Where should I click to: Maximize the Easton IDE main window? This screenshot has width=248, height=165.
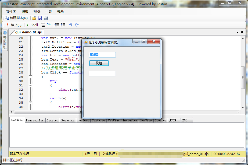click(x=230, y=3)
